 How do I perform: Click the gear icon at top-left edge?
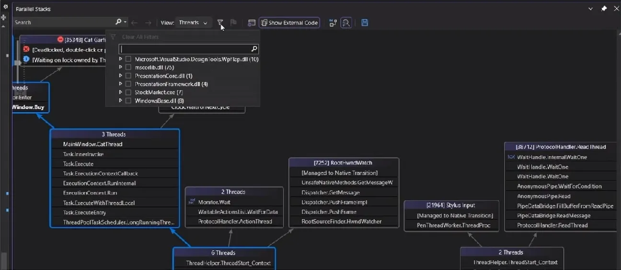click(x=5, y=7)
